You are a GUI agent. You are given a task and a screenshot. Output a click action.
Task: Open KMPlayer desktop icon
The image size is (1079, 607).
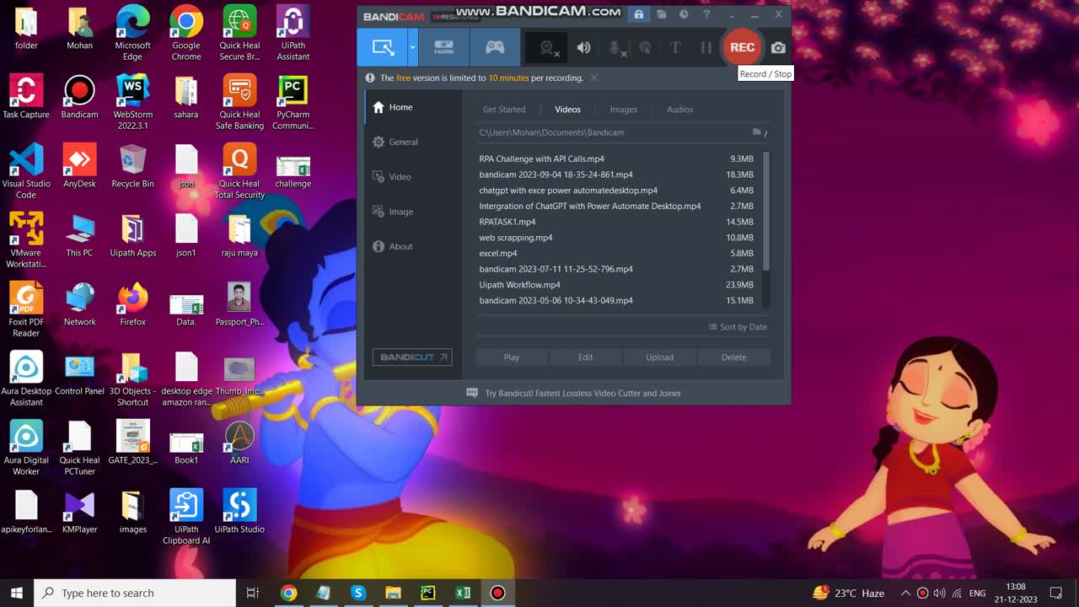79,512
